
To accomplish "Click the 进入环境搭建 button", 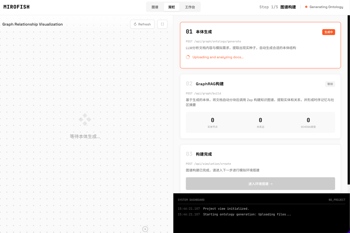I will pyautogui.click(x=260, y=184).
